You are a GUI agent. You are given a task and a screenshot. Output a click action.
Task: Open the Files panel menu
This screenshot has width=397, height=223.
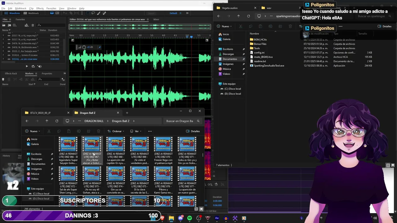10,20
